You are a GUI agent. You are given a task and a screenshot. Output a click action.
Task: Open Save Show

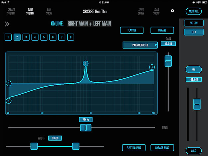tap(141, 12)
